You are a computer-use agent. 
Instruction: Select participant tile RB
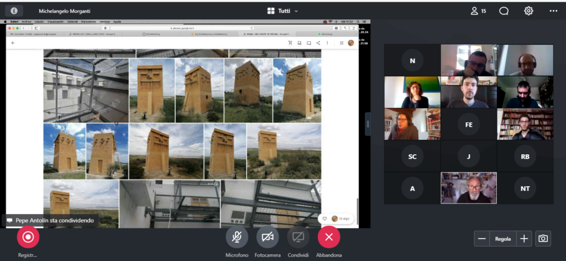(525, 156)
